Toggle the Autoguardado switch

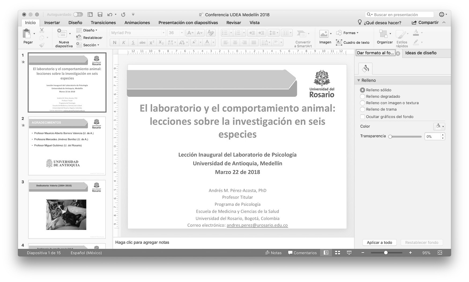pos(78,14)
